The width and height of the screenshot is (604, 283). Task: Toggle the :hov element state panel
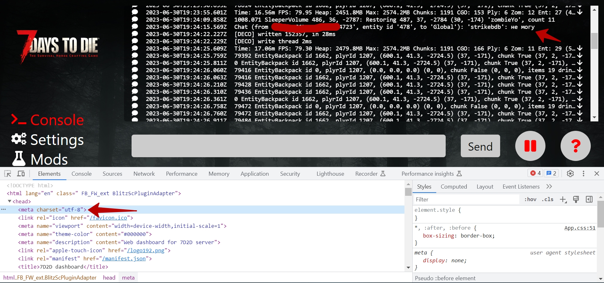pos(530,200)
